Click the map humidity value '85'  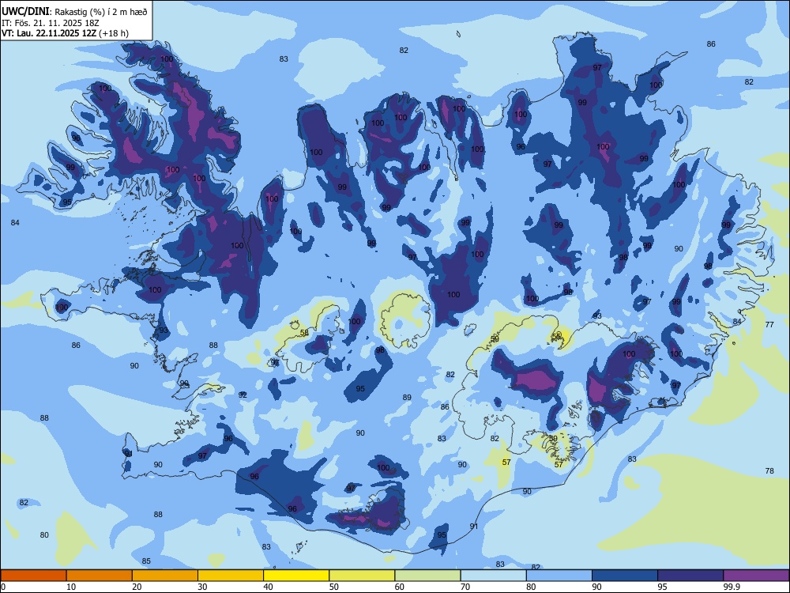[x=146, y=561]
